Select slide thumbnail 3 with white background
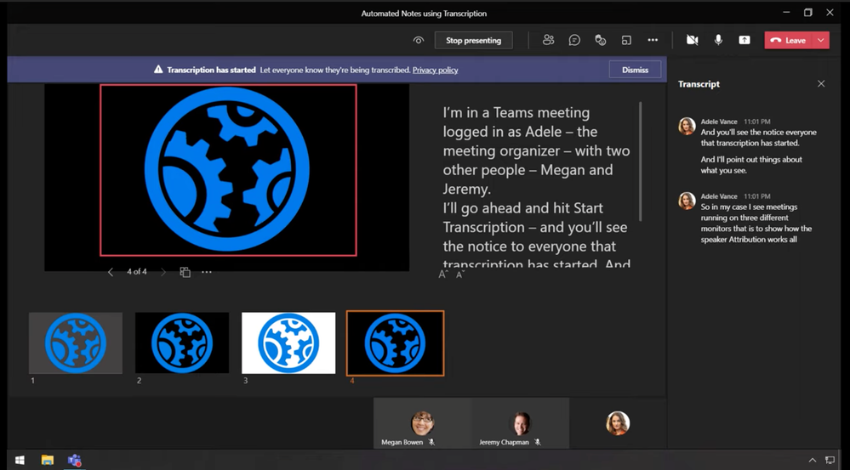850x470 pixels. 288,343
